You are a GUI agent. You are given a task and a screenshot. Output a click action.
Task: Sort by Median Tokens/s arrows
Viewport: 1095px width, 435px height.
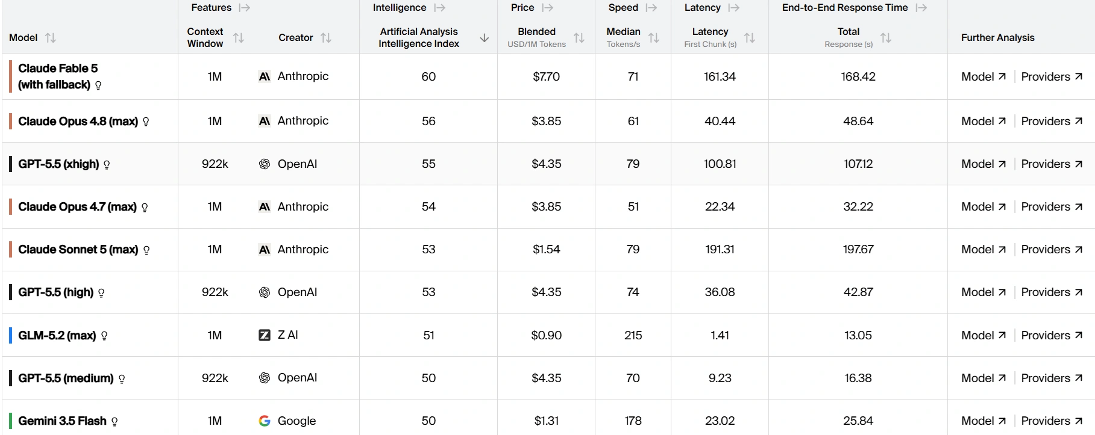pyautogui.click(x=654, y=38)
